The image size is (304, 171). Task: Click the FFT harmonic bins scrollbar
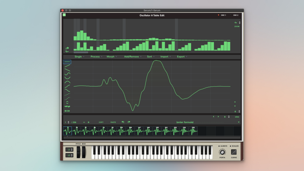81,52
